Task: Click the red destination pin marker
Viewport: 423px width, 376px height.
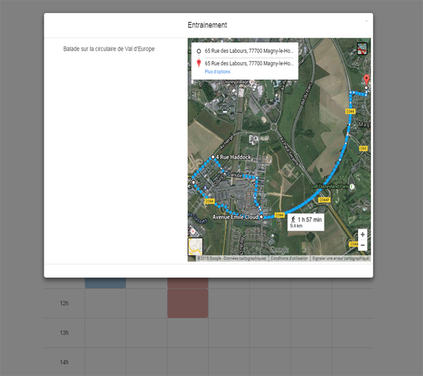Action: click(x=366, y=79)
